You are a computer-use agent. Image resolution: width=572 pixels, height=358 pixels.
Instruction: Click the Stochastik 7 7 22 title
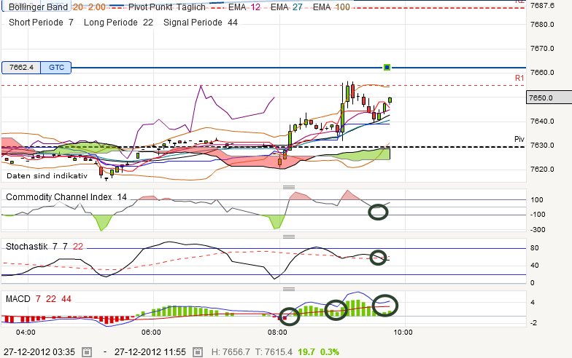(45, 246)
